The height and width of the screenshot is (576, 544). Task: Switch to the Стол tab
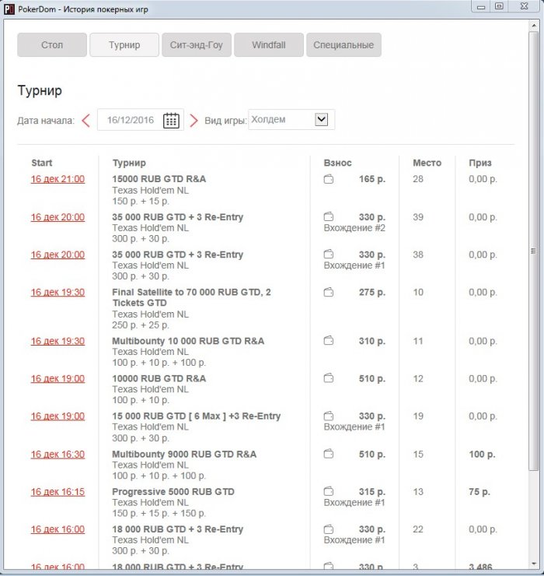(52, 45)
